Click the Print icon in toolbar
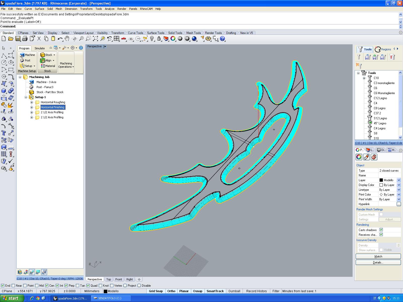This screenshot has height=302, width=403. tap(25, 39)
